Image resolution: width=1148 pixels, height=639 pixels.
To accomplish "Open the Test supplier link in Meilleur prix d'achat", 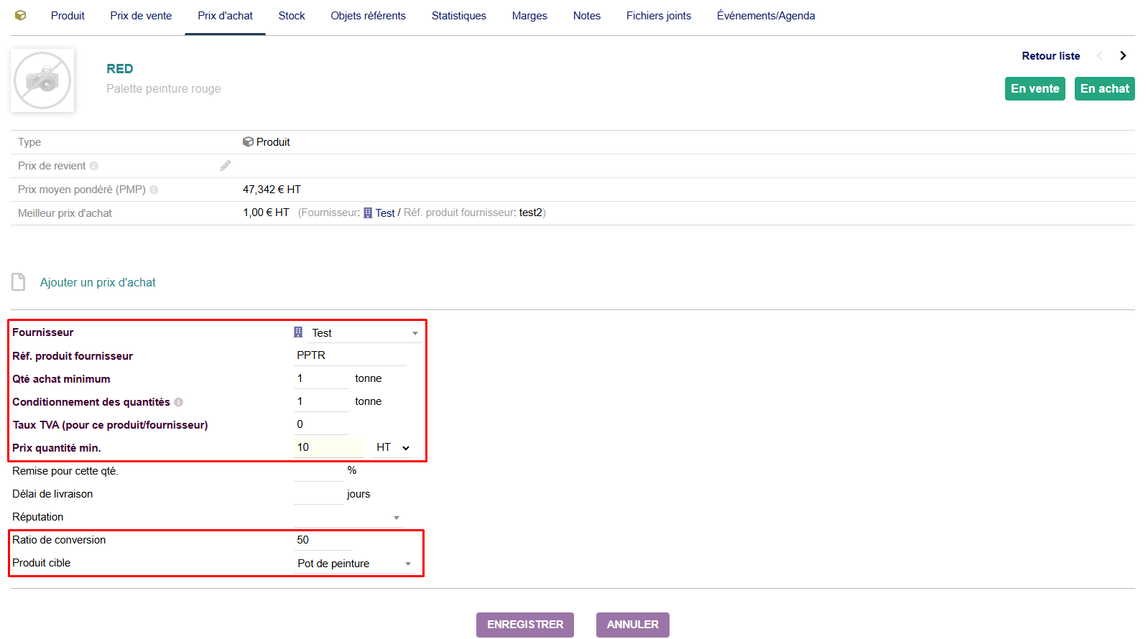I will (385, 213).
